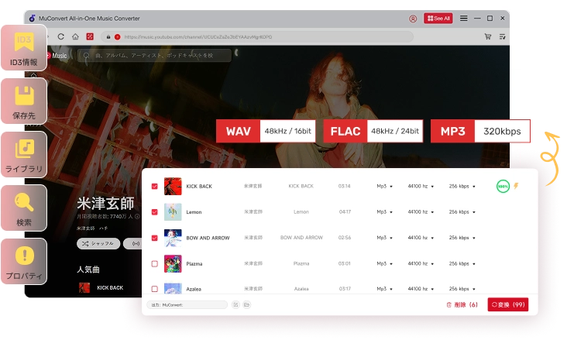Open sample rate dropdown for KICK BACK

(421, 187)
